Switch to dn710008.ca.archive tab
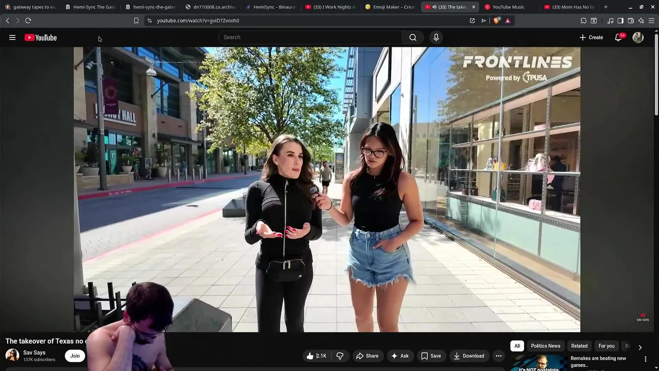659x371 pixels. (x=211, y=7)
